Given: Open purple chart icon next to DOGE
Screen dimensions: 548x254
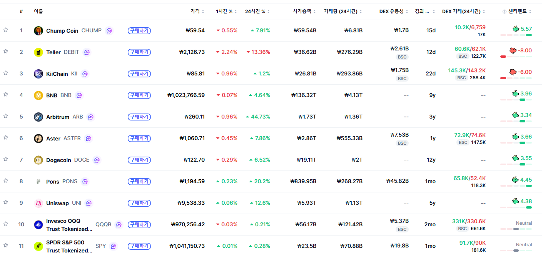Looking at the screenshot, I should pyautogui.click(x=97, y=160).
